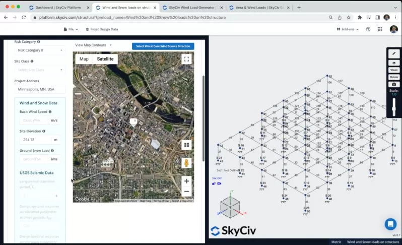The image size is (402, 245).
Task: Show Ground Snow Load info icon
Action: click(52, 151)
